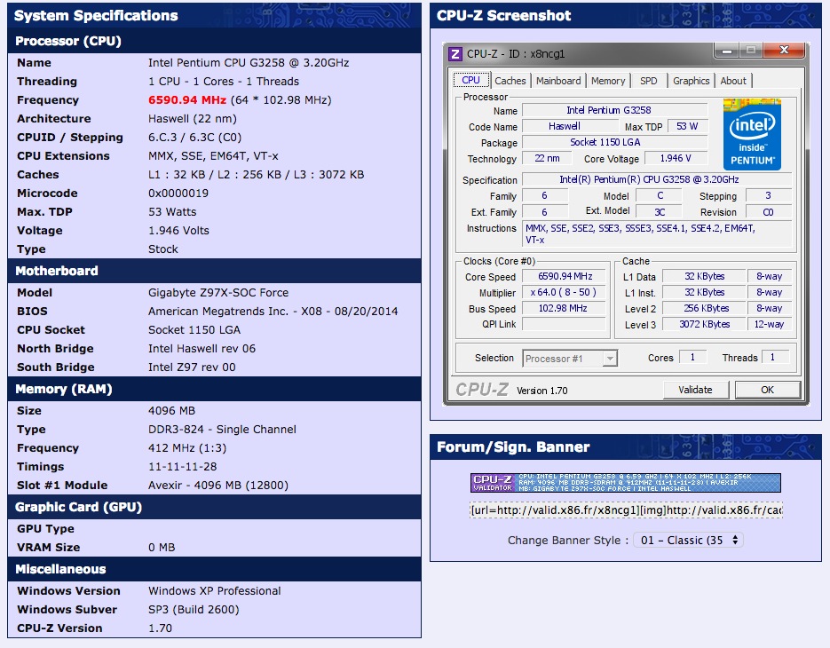Click the Cores count field
This screenshot has height=648, width=830.
[692, 358]
